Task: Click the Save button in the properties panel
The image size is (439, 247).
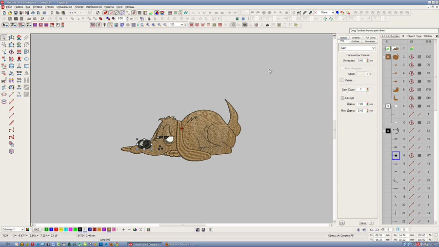Action: tap(363, 223)
